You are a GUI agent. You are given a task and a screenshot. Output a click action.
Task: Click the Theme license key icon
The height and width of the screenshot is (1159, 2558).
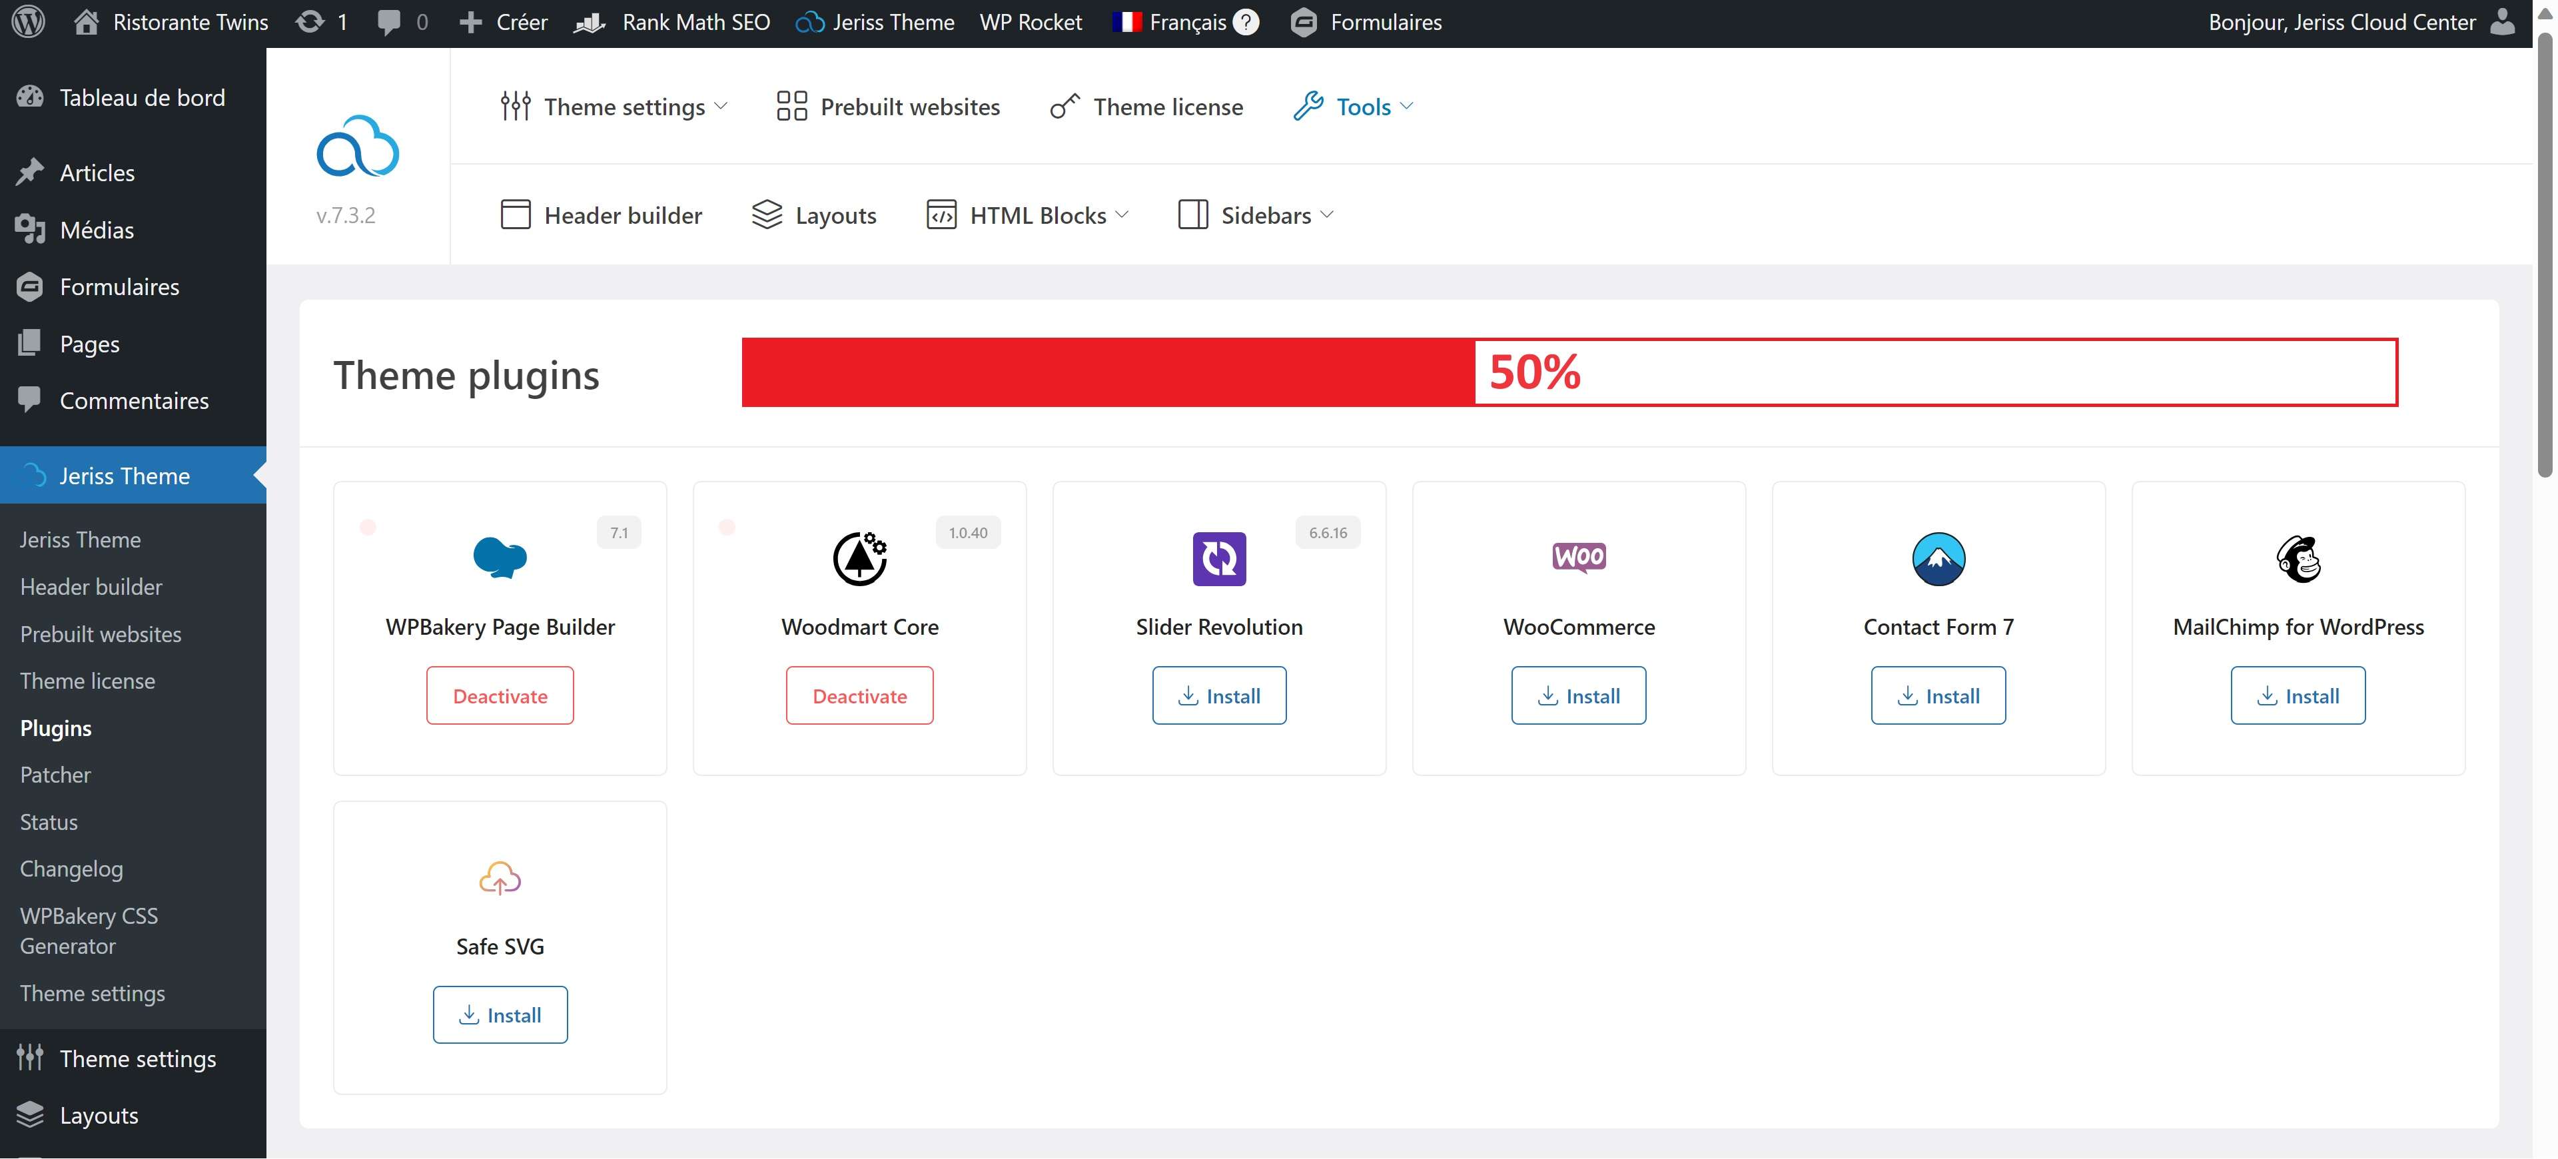[1065, 107]
